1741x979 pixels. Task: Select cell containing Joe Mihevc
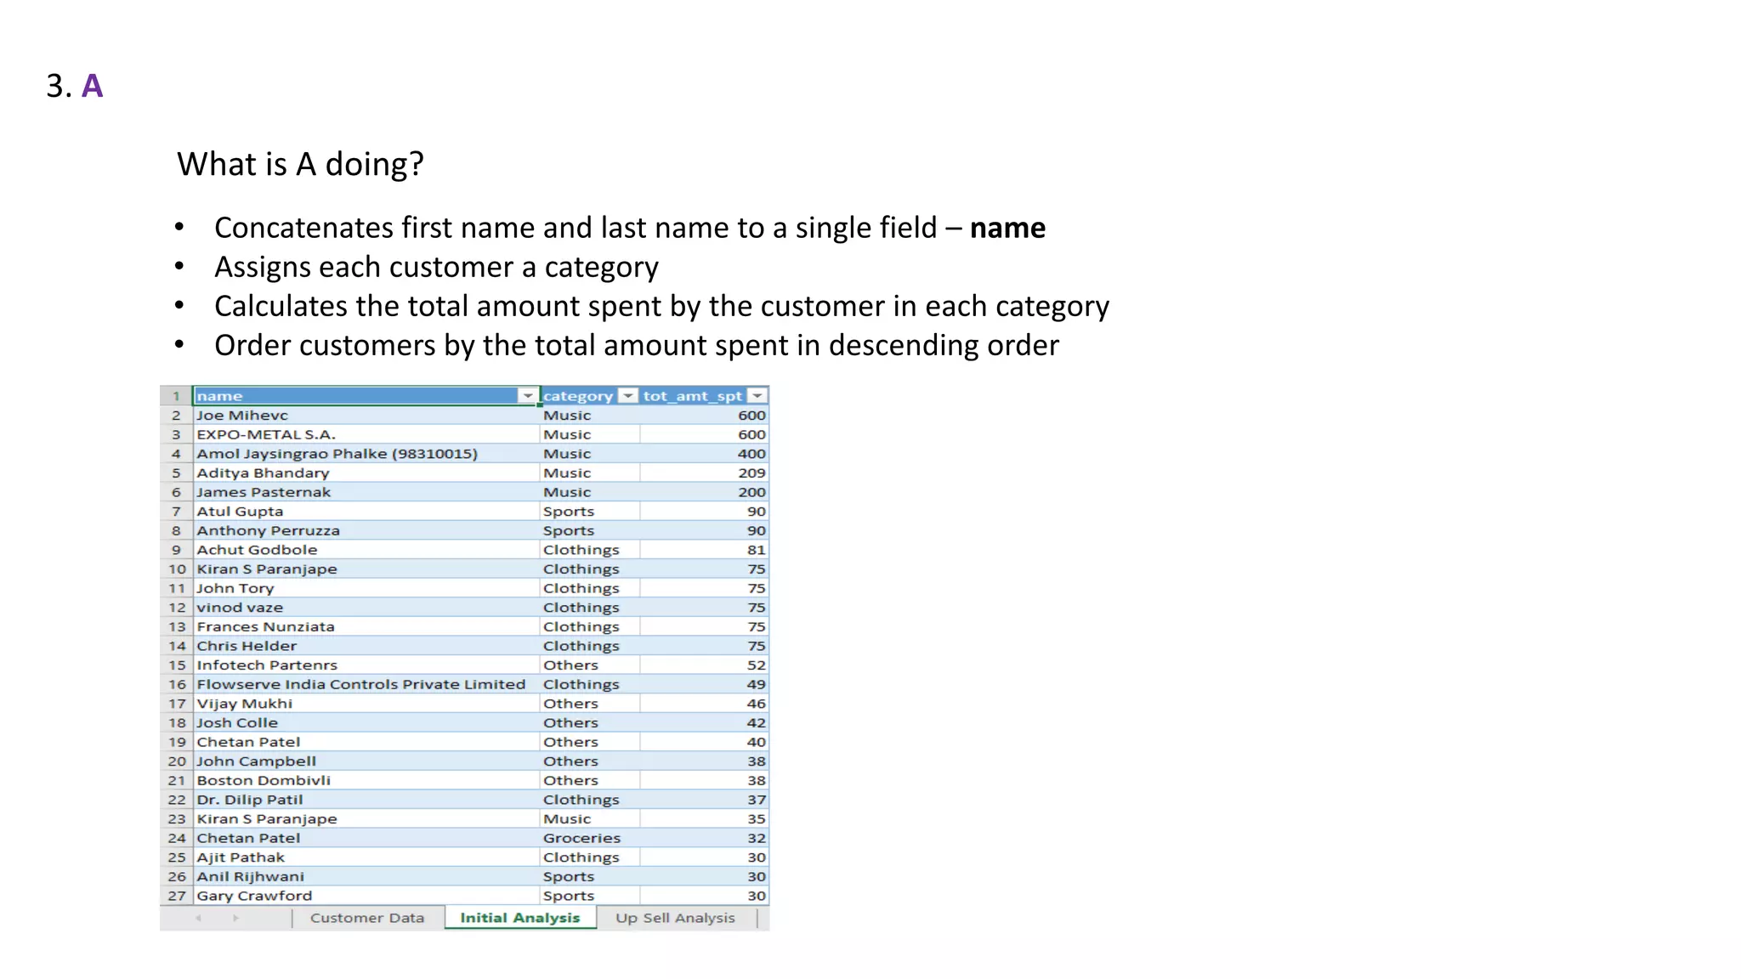(366, 416)
